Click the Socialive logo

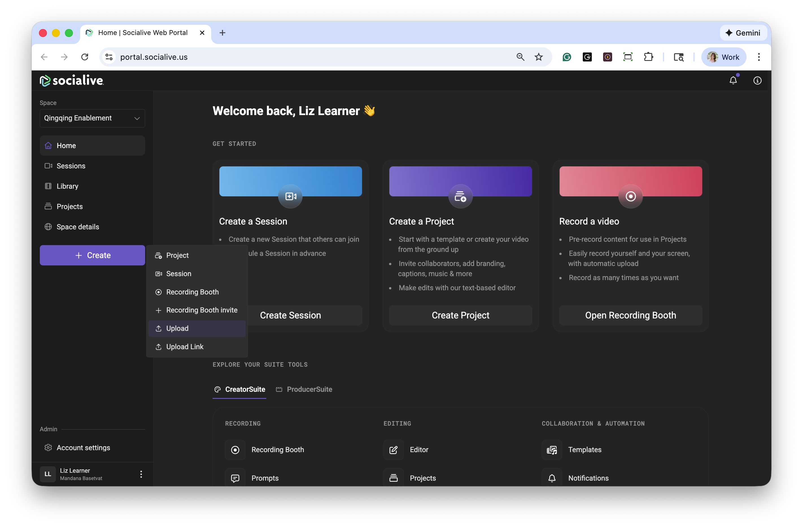point(71,81)
